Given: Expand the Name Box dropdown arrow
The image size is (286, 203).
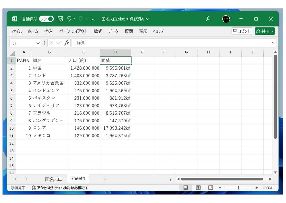Looking at the screenshot, I should pyautogui.click(x=38, y=43).
